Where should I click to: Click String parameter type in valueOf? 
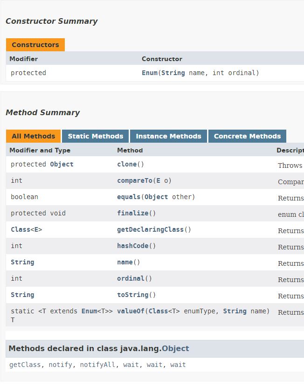tap(235, 311)
